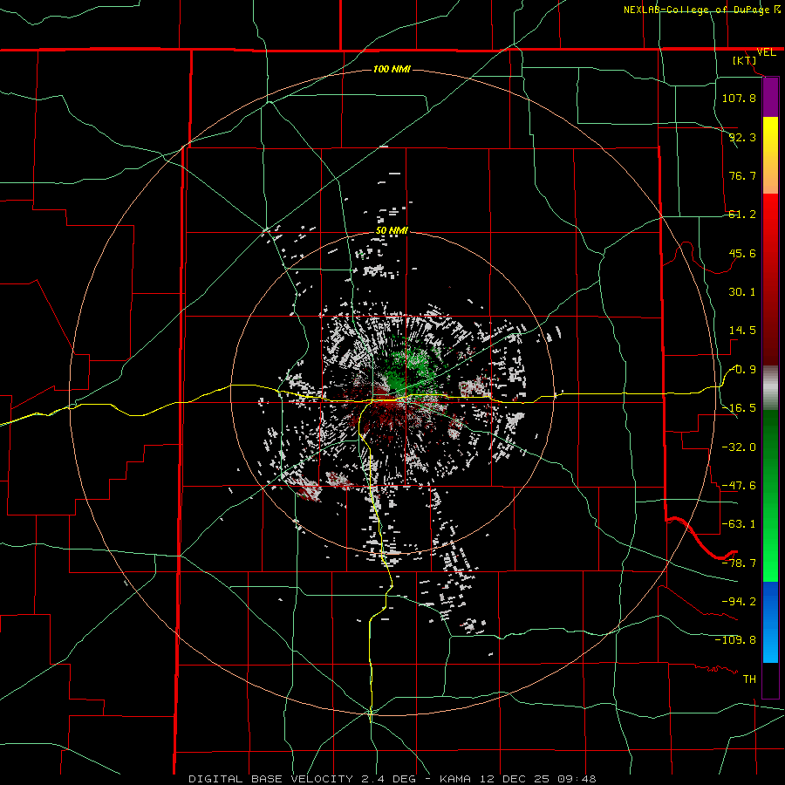Pick the purple segment of velocity color bar
The image size is (785, 785).
click(770, 97)
